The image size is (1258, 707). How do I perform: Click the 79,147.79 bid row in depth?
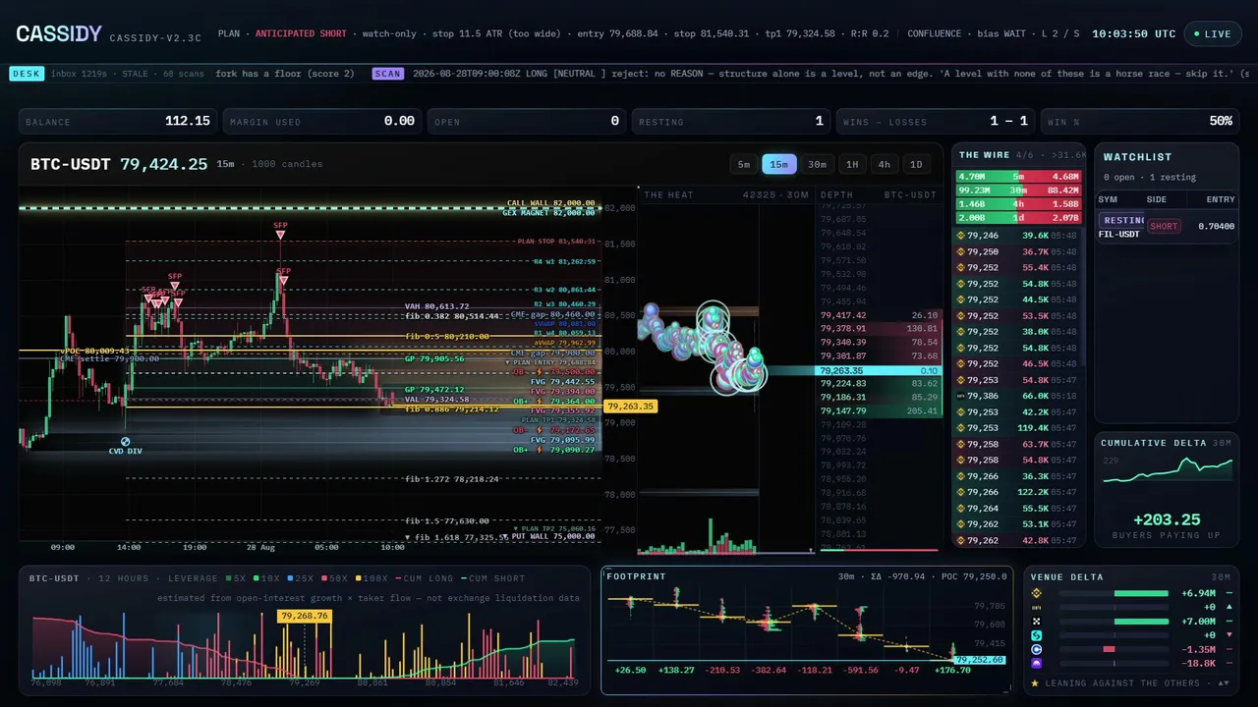879,411
